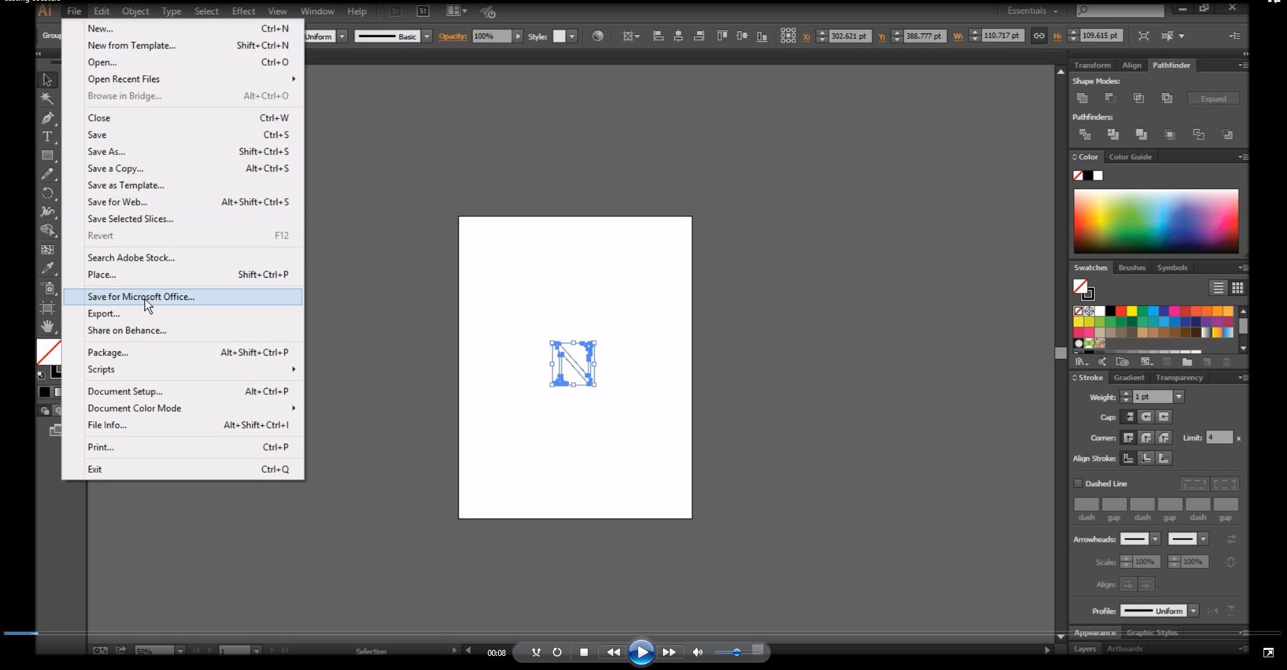The height and width of the screenshot is (670, 1287).
Task: Open the Essentials workspace dropdown
Action: coord(1032,11)
